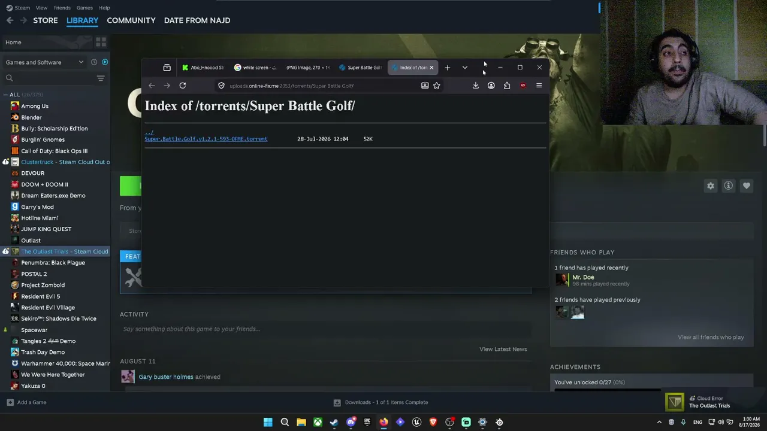Click Add a Game in Steam
767x431 pixels.
(x=26, y=402)
